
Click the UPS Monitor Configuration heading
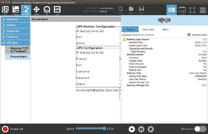click(96, 27)
